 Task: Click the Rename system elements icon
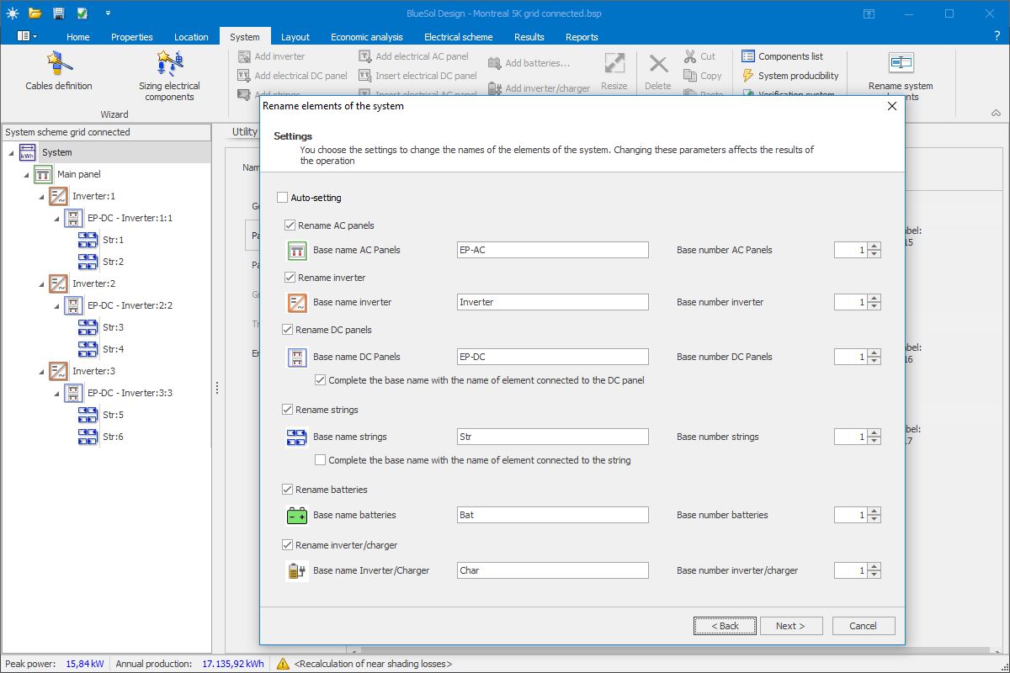(x=901, y=64)
